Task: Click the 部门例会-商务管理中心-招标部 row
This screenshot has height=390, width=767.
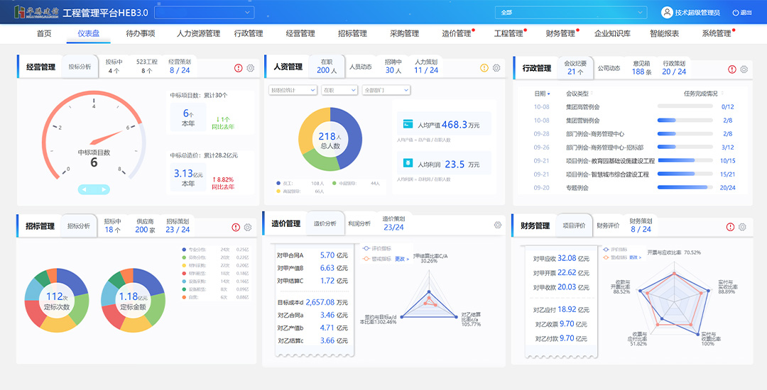Action: (634, 147)
